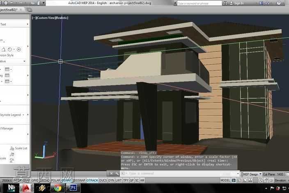289x193 pixels.
Task: Click the View Cube UCS axis icon
Action: (45, 151)
